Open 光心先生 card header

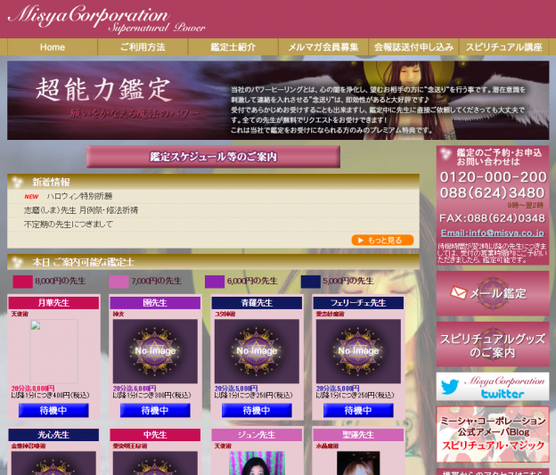(53, 435)
